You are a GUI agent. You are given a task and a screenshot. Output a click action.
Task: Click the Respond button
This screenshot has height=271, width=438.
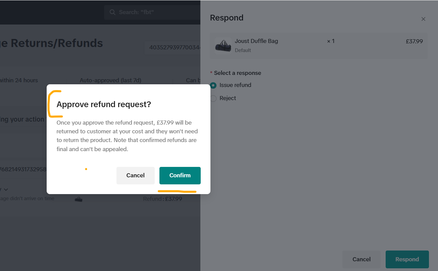click(407, 259)
